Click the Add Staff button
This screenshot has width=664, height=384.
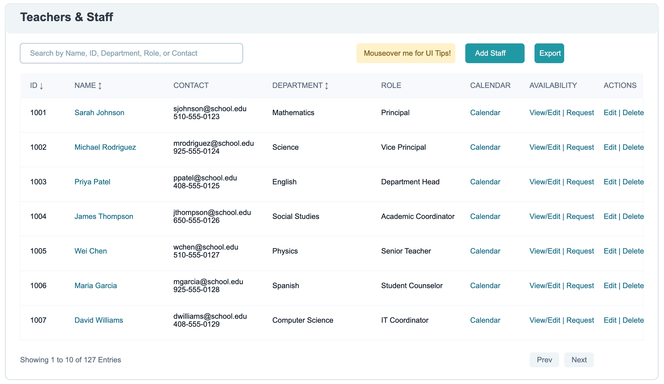coord(495,53)
